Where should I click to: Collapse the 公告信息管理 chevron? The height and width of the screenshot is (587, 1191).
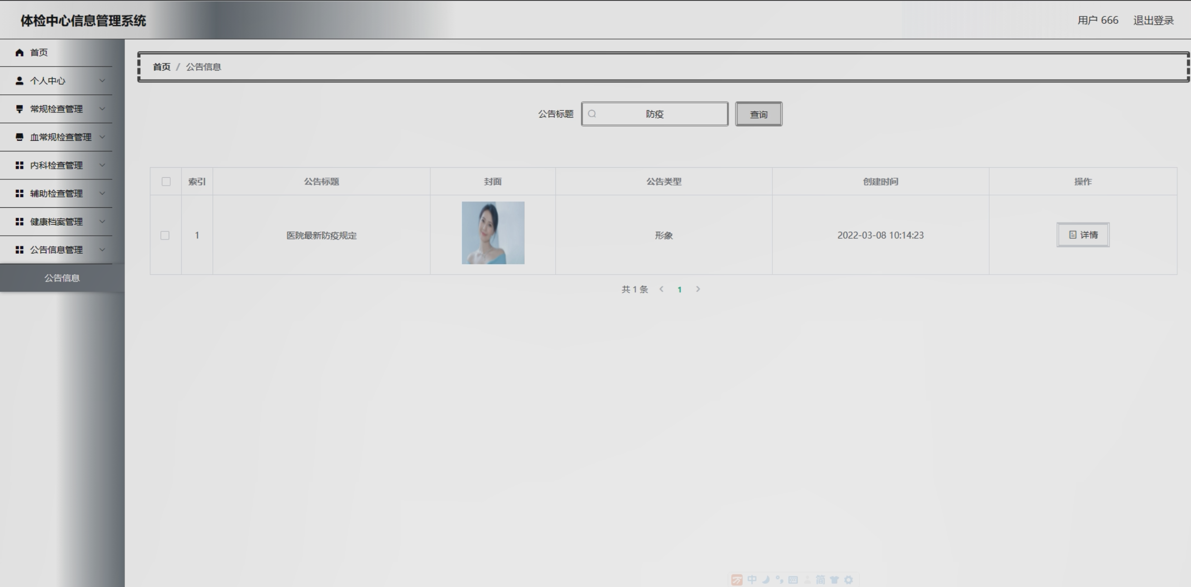(x=102, y=249)
